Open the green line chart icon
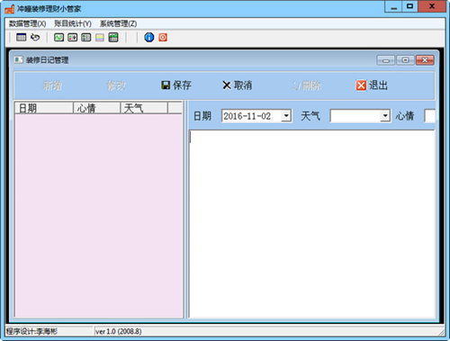The image size is (450, 341). coord(58,38)
